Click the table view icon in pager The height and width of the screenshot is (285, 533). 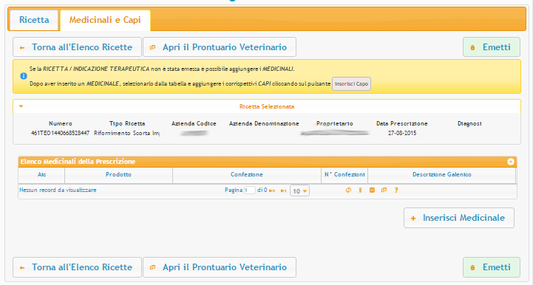373,190
